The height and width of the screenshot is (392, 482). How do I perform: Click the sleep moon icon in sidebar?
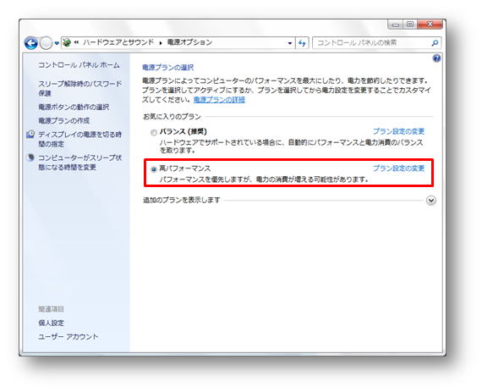pyautogui.click(x=30, y=157)
